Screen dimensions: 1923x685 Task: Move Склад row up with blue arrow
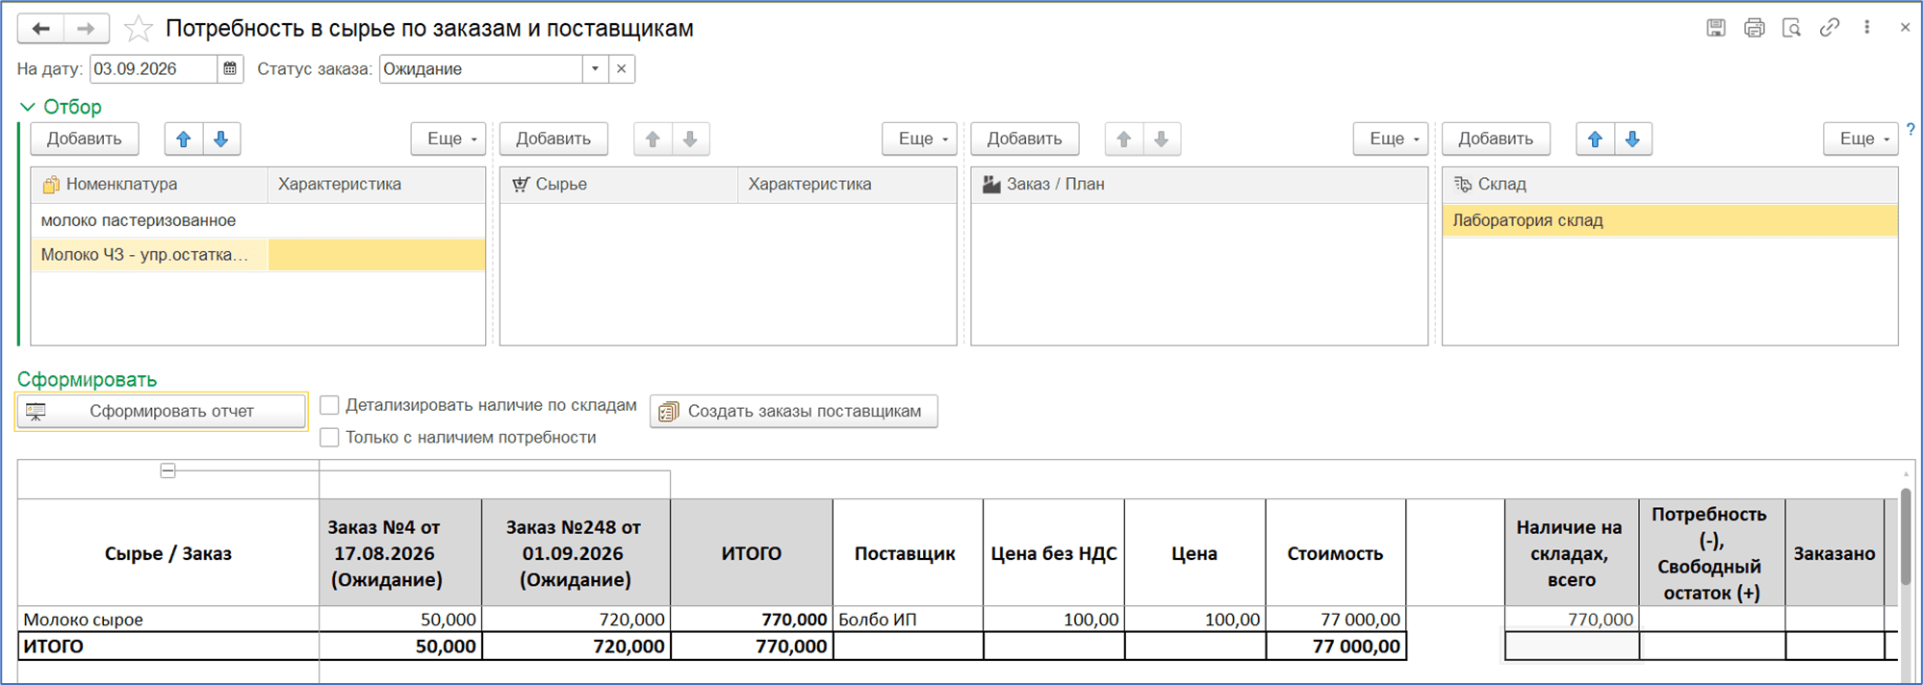click(x=1595, y=139)
